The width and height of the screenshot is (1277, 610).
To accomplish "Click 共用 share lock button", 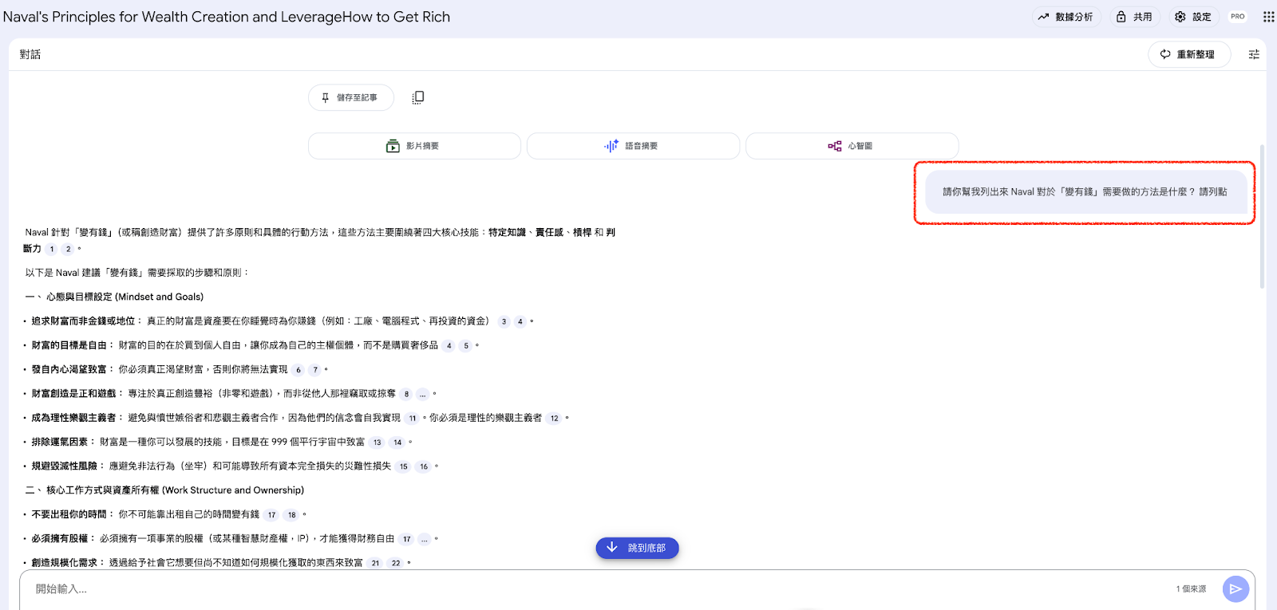I will 1134,17.
